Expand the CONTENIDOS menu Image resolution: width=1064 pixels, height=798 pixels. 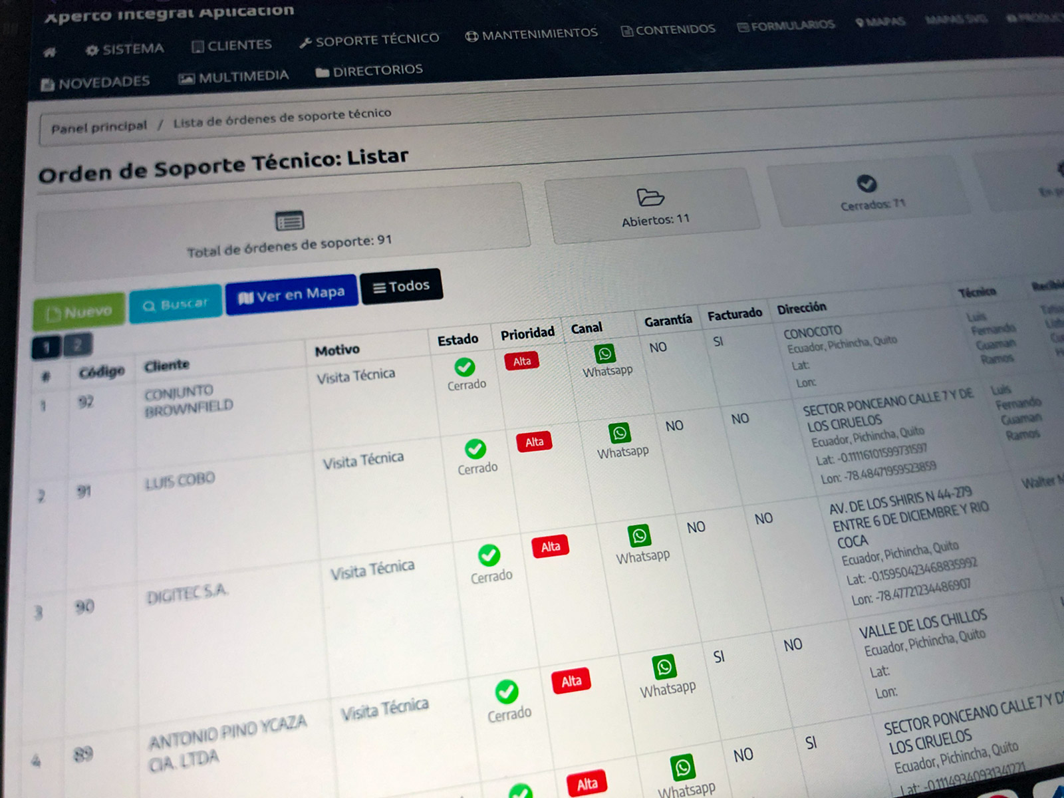668,30
